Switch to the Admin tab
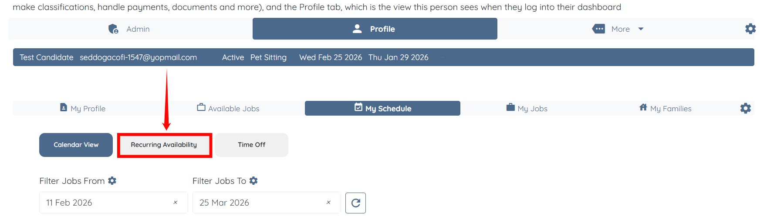Screen dimensions: 767x223 (x=130, y=29)
